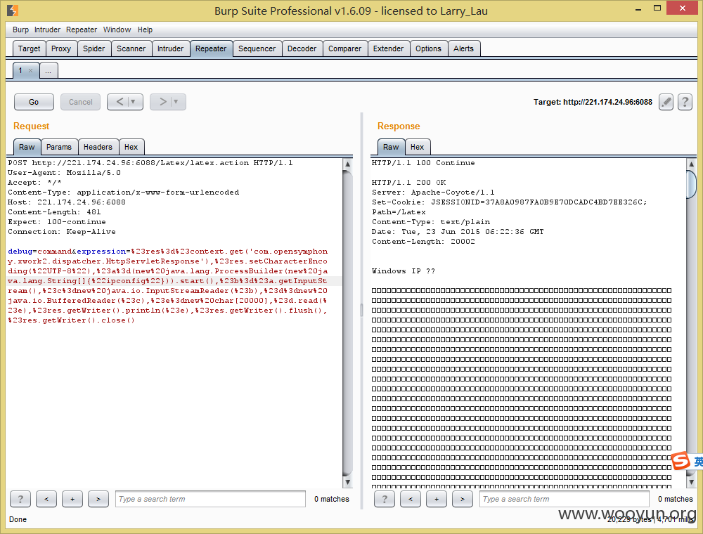This screenshot has height=534, width=703.
Task: Open the Response Hex tab
Action: tap(417, 147)
